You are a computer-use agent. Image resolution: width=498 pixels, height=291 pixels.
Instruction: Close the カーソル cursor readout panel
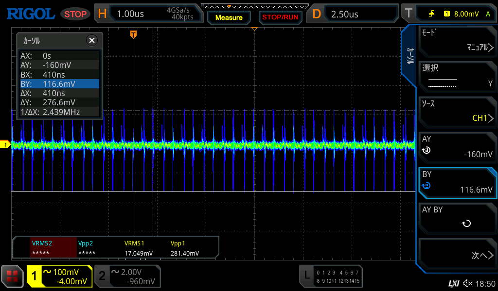91,41
